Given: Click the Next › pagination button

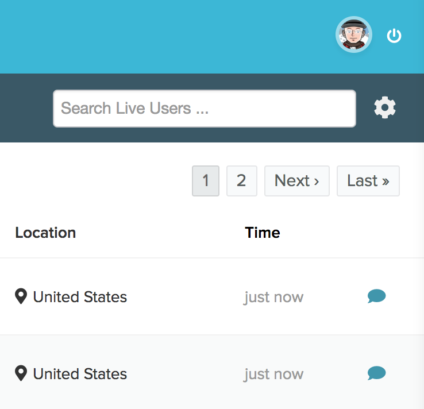Looking at the screenshot, I should click(296, 181).
